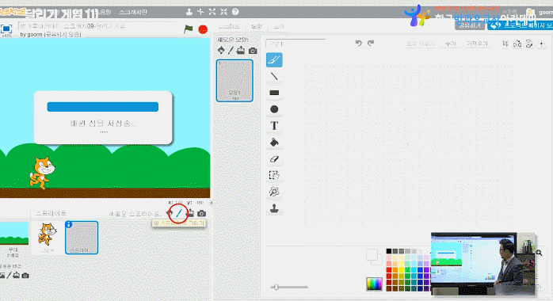The image size is (553, 301).
Task: Select the Grow sprite tool in top toolbar
Action: tap(212, 12)
